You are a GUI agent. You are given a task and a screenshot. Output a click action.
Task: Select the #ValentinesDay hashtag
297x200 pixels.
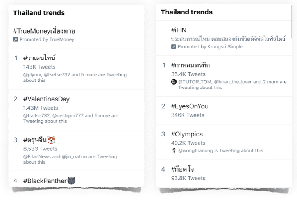(x=46, y=99)
